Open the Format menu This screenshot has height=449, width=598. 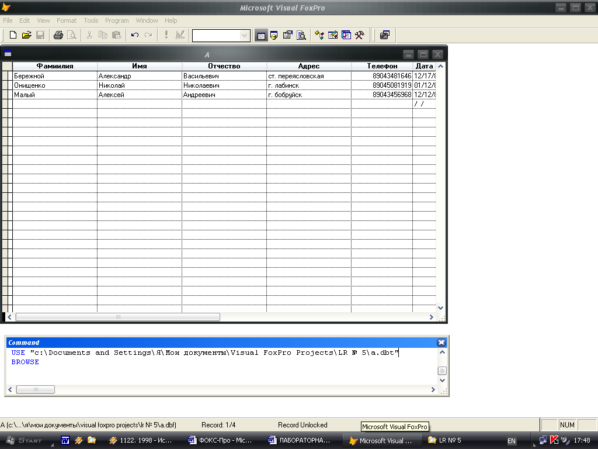[x=67, y=20]
